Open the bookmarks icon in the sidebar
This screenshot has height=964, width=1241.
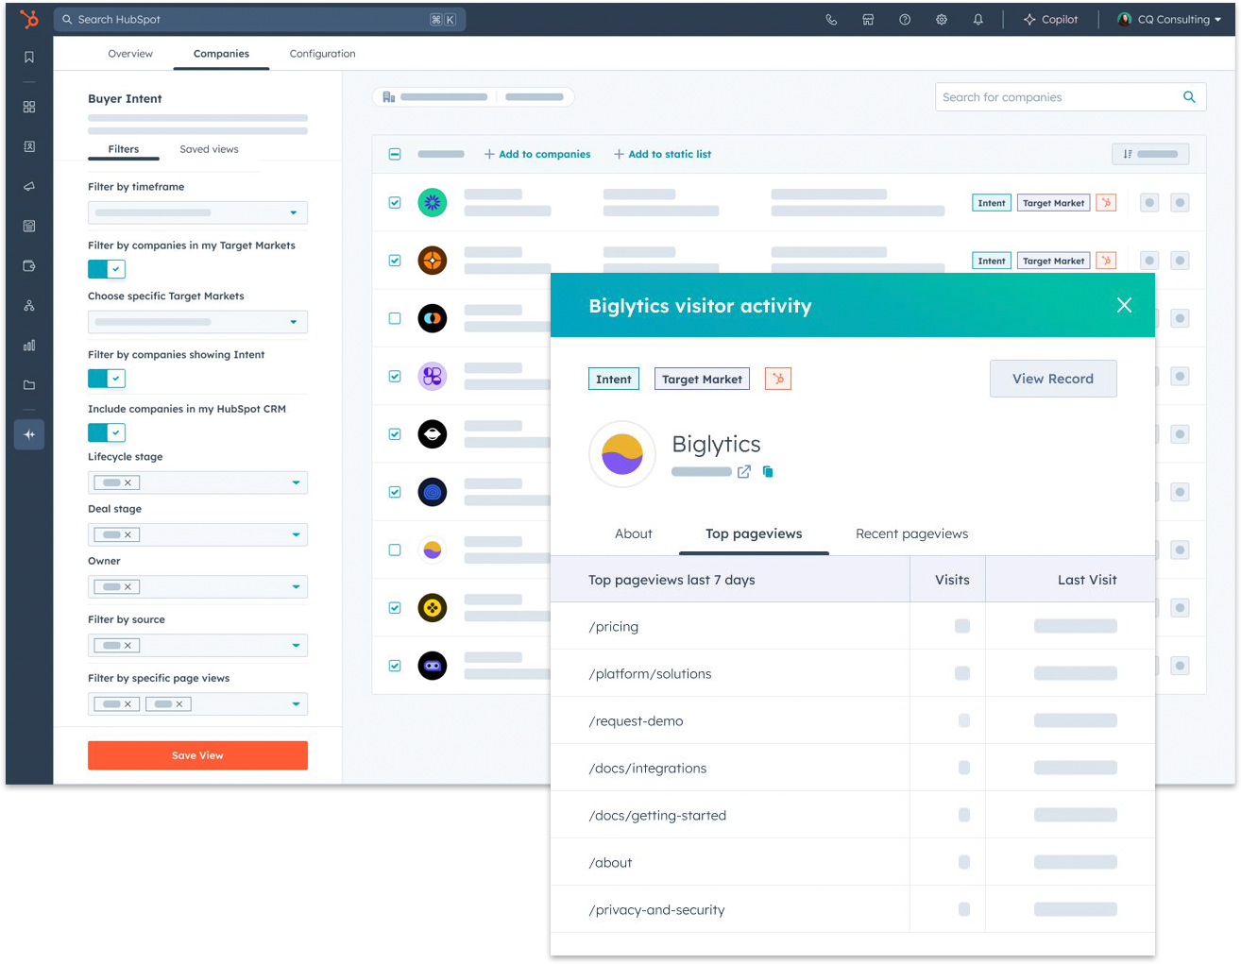point(29,58)
